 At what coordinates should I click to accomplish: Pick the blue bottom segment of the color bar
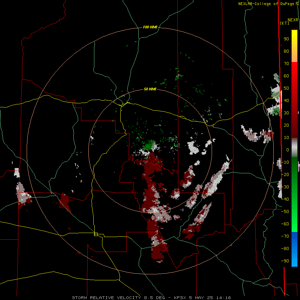click(294, 249)
